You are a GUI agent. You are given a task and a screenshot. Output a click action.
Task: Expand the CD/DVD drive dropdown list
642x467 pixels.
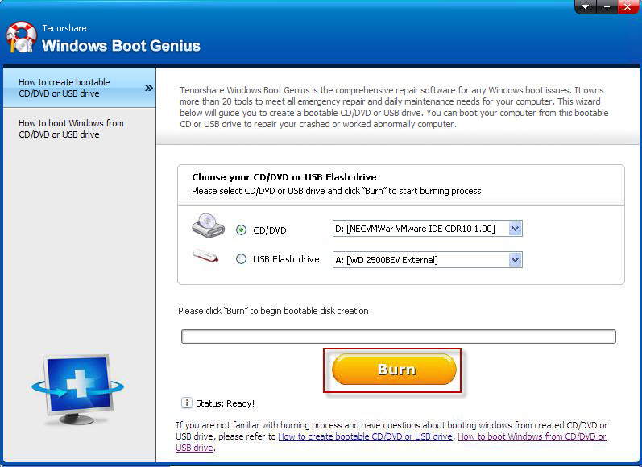(516, 229)
